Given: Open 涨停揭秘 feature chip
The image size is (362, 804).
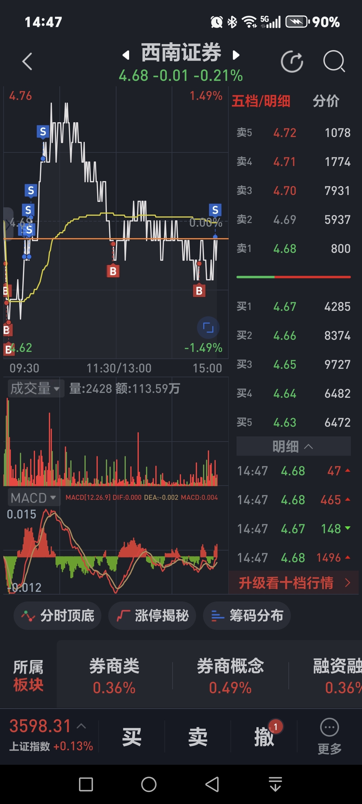Looking at the screenshot, I should 152,615.
